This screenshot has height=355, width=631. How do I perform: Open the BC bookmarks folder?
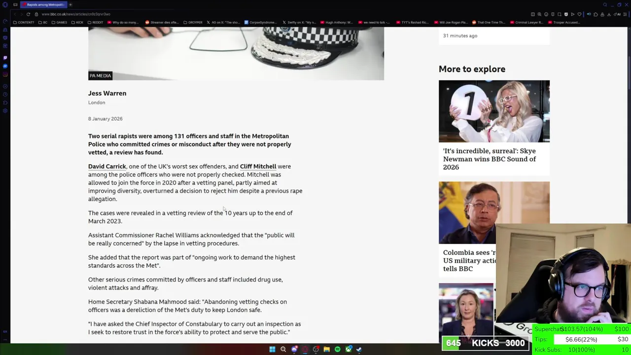43,22
